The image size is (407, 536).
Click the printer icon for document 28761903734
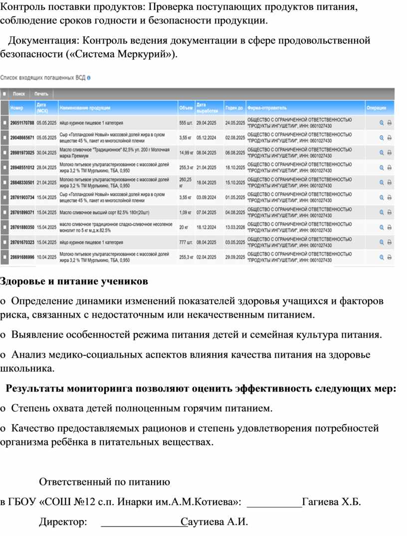(x=390, y=197)
